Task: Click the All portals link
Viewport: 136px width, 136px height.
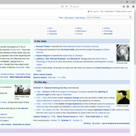Action: [x=108, y=34]
